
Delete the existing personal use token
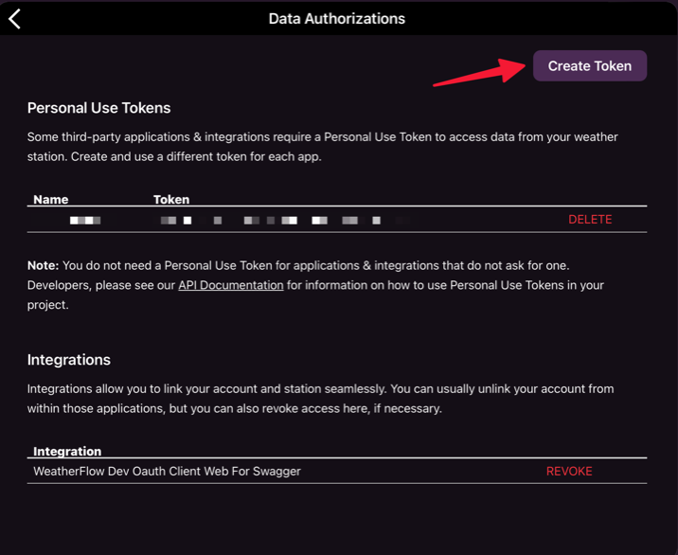click(589, 220)
